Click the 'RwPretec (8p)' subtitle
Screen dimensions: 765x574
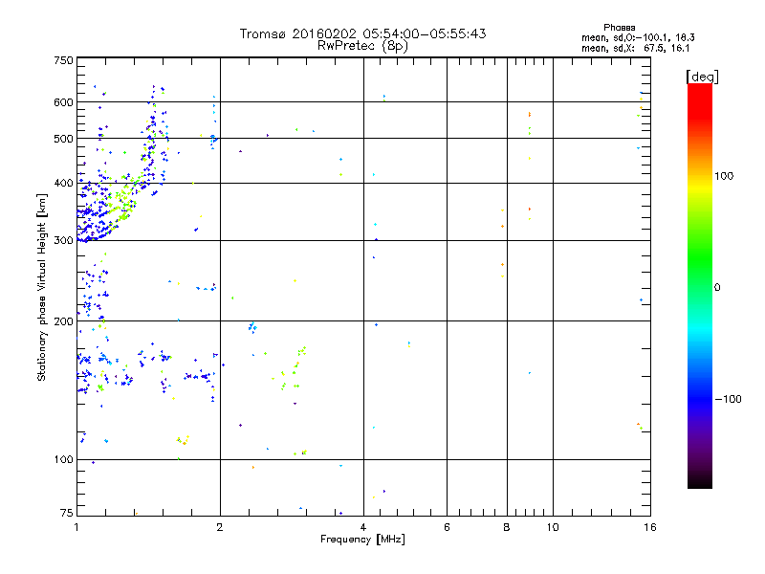pos(363,46)
